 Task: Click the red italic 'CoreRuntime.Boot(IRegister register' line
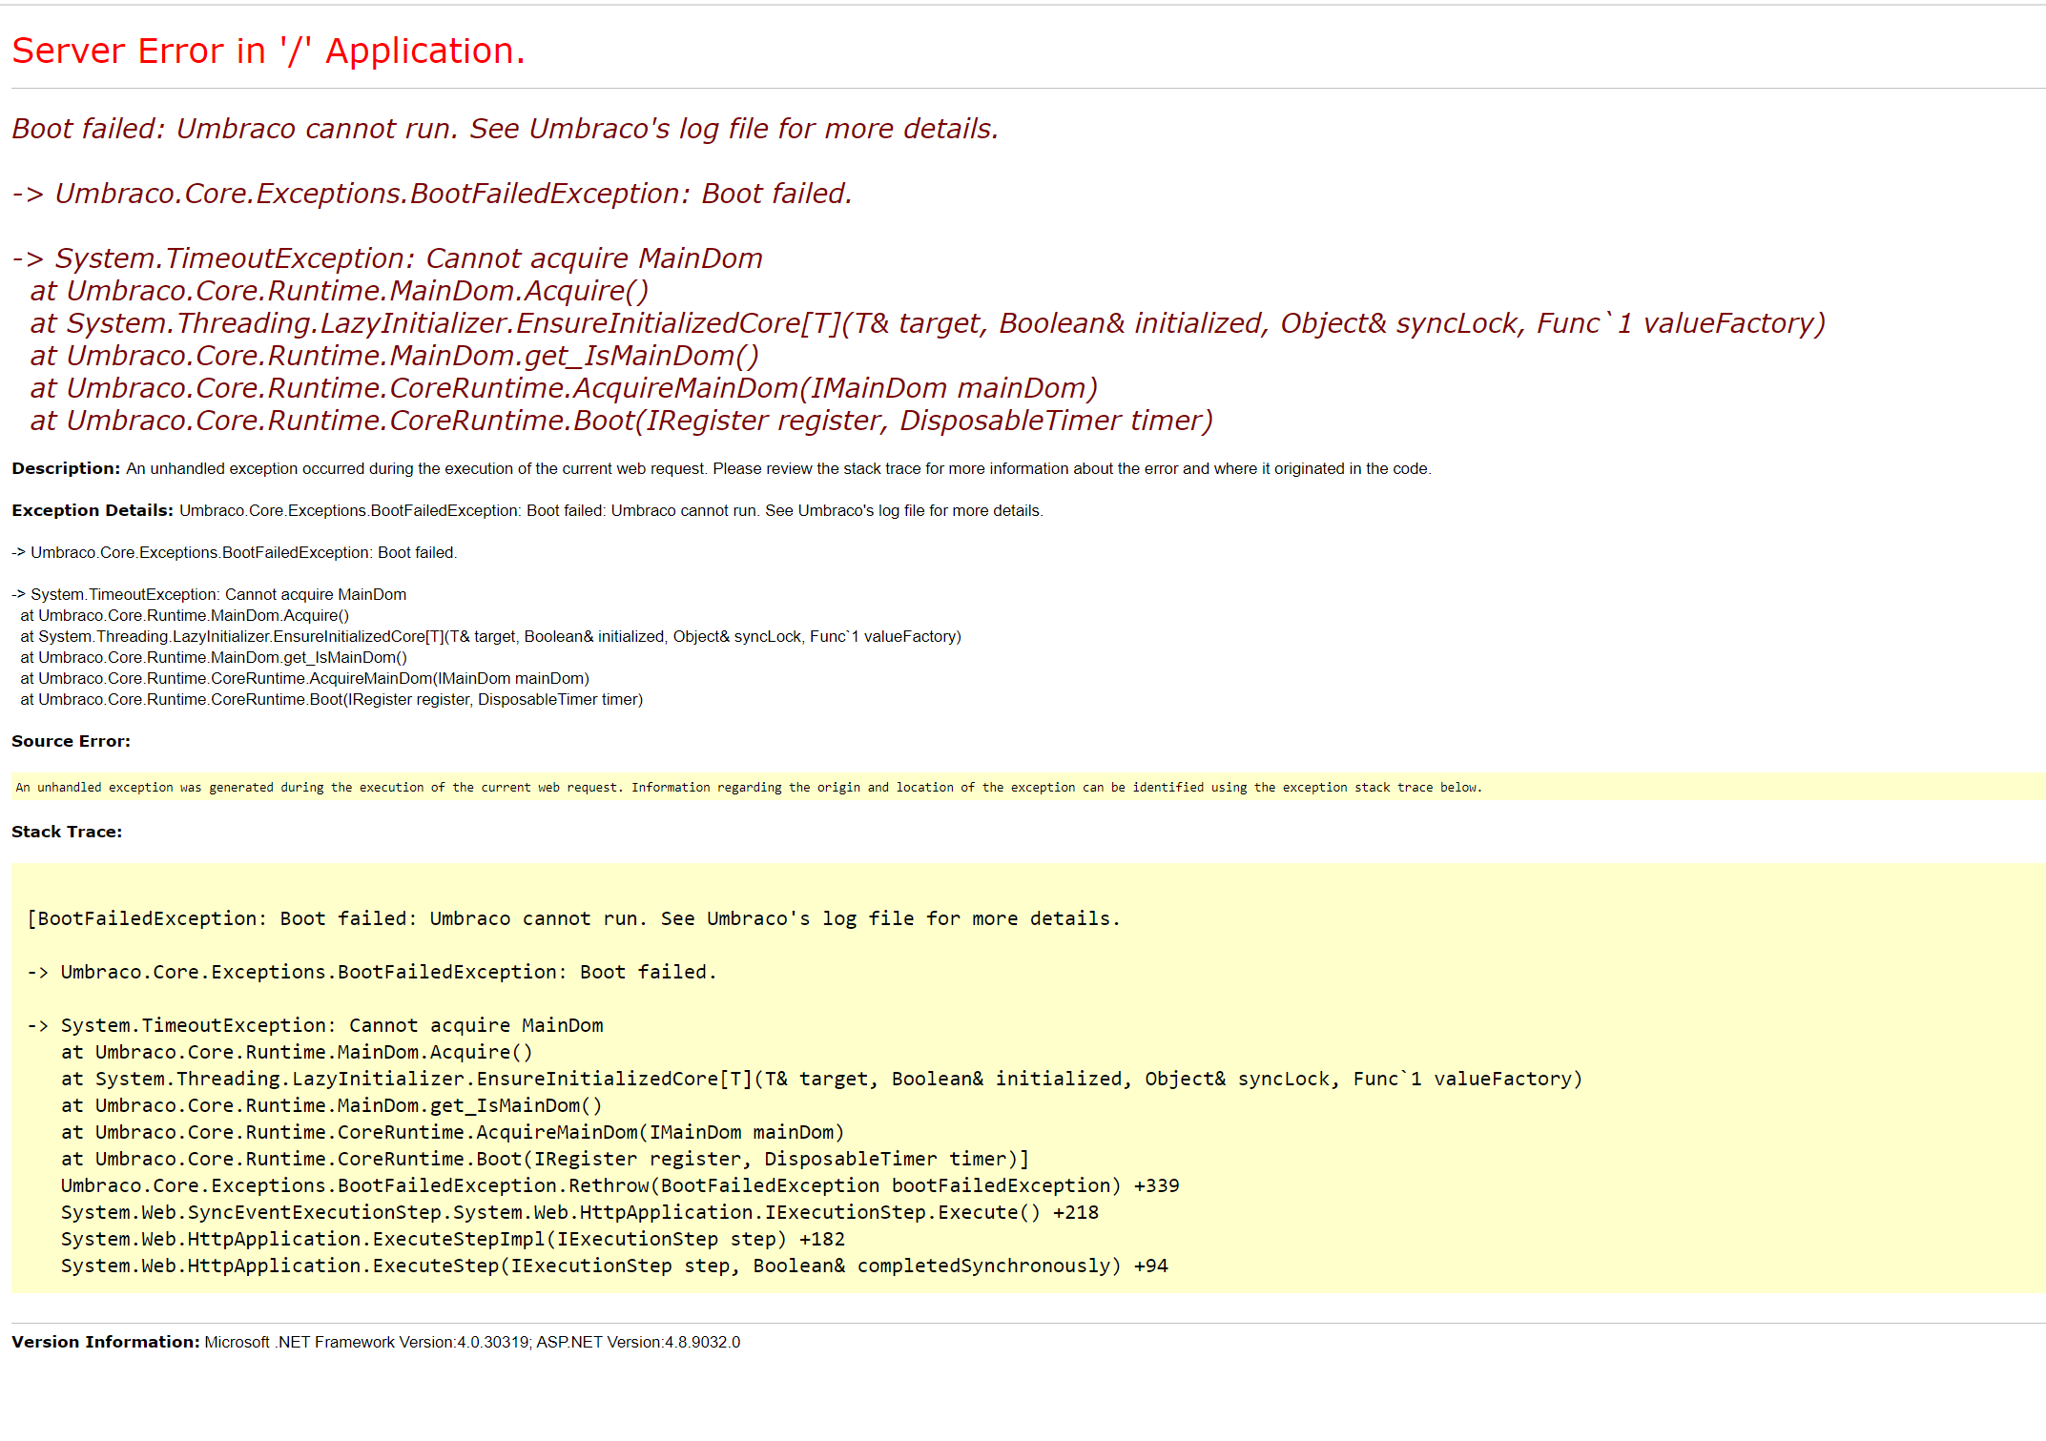click(621, 421)
